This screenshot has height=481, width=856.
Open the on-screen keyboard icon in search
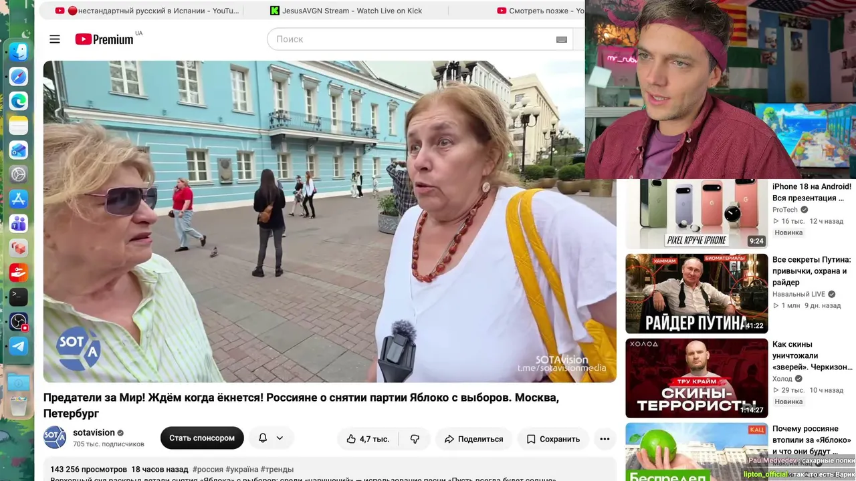click(x=562, y=39)
